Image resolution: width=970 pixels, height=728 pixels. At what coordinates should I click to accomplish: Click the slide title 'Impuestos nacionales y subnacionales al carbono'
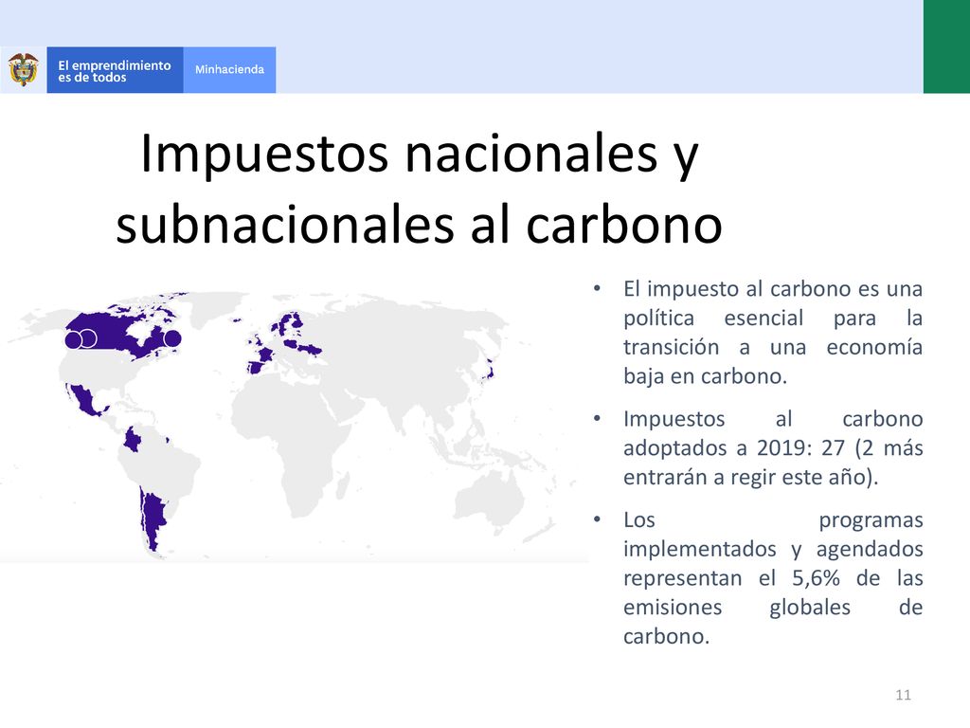[420, 189]
